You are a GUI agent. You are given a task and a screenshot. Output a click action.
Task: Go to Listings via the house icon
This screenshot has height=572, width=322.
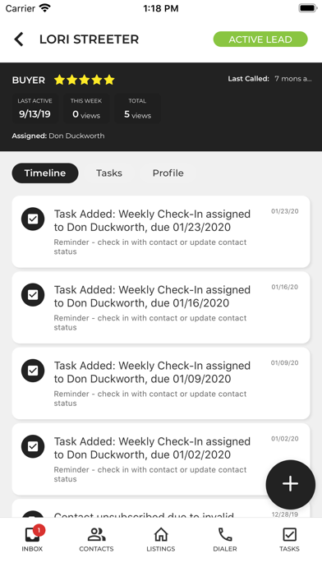click(161, 539)
